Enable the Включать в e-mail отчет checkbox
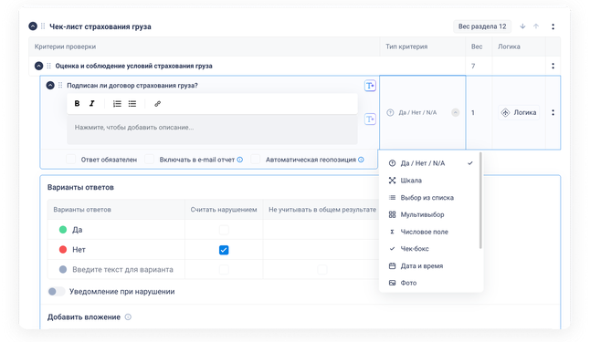Viewport: 590px width, 342px height. [x=150, y=160]
